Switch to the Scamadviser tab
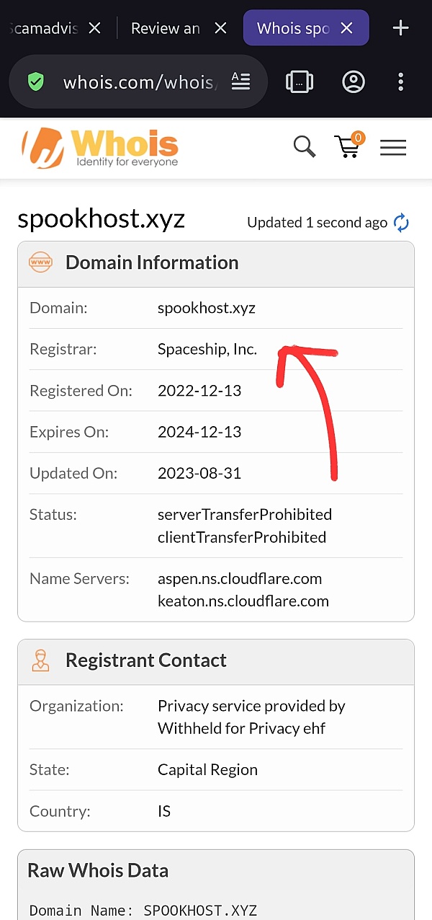This screenshot has width=432, height=920. tap(43, 29)
